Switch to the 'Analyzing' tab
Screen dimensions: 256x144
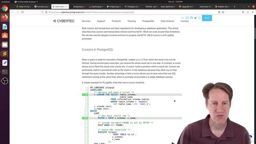pyautogui.click(x=78, y=7)
